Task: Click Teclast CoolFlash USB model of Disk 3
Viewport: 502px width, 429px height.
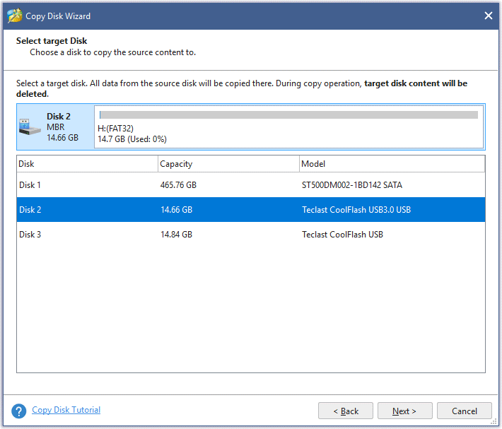Action: [342, 235]
